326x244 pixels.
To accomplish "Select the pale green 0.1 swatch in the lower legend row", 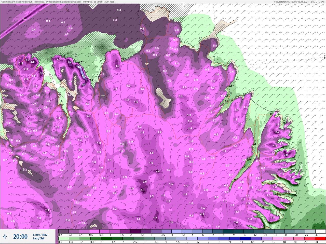I will point(63,238).
